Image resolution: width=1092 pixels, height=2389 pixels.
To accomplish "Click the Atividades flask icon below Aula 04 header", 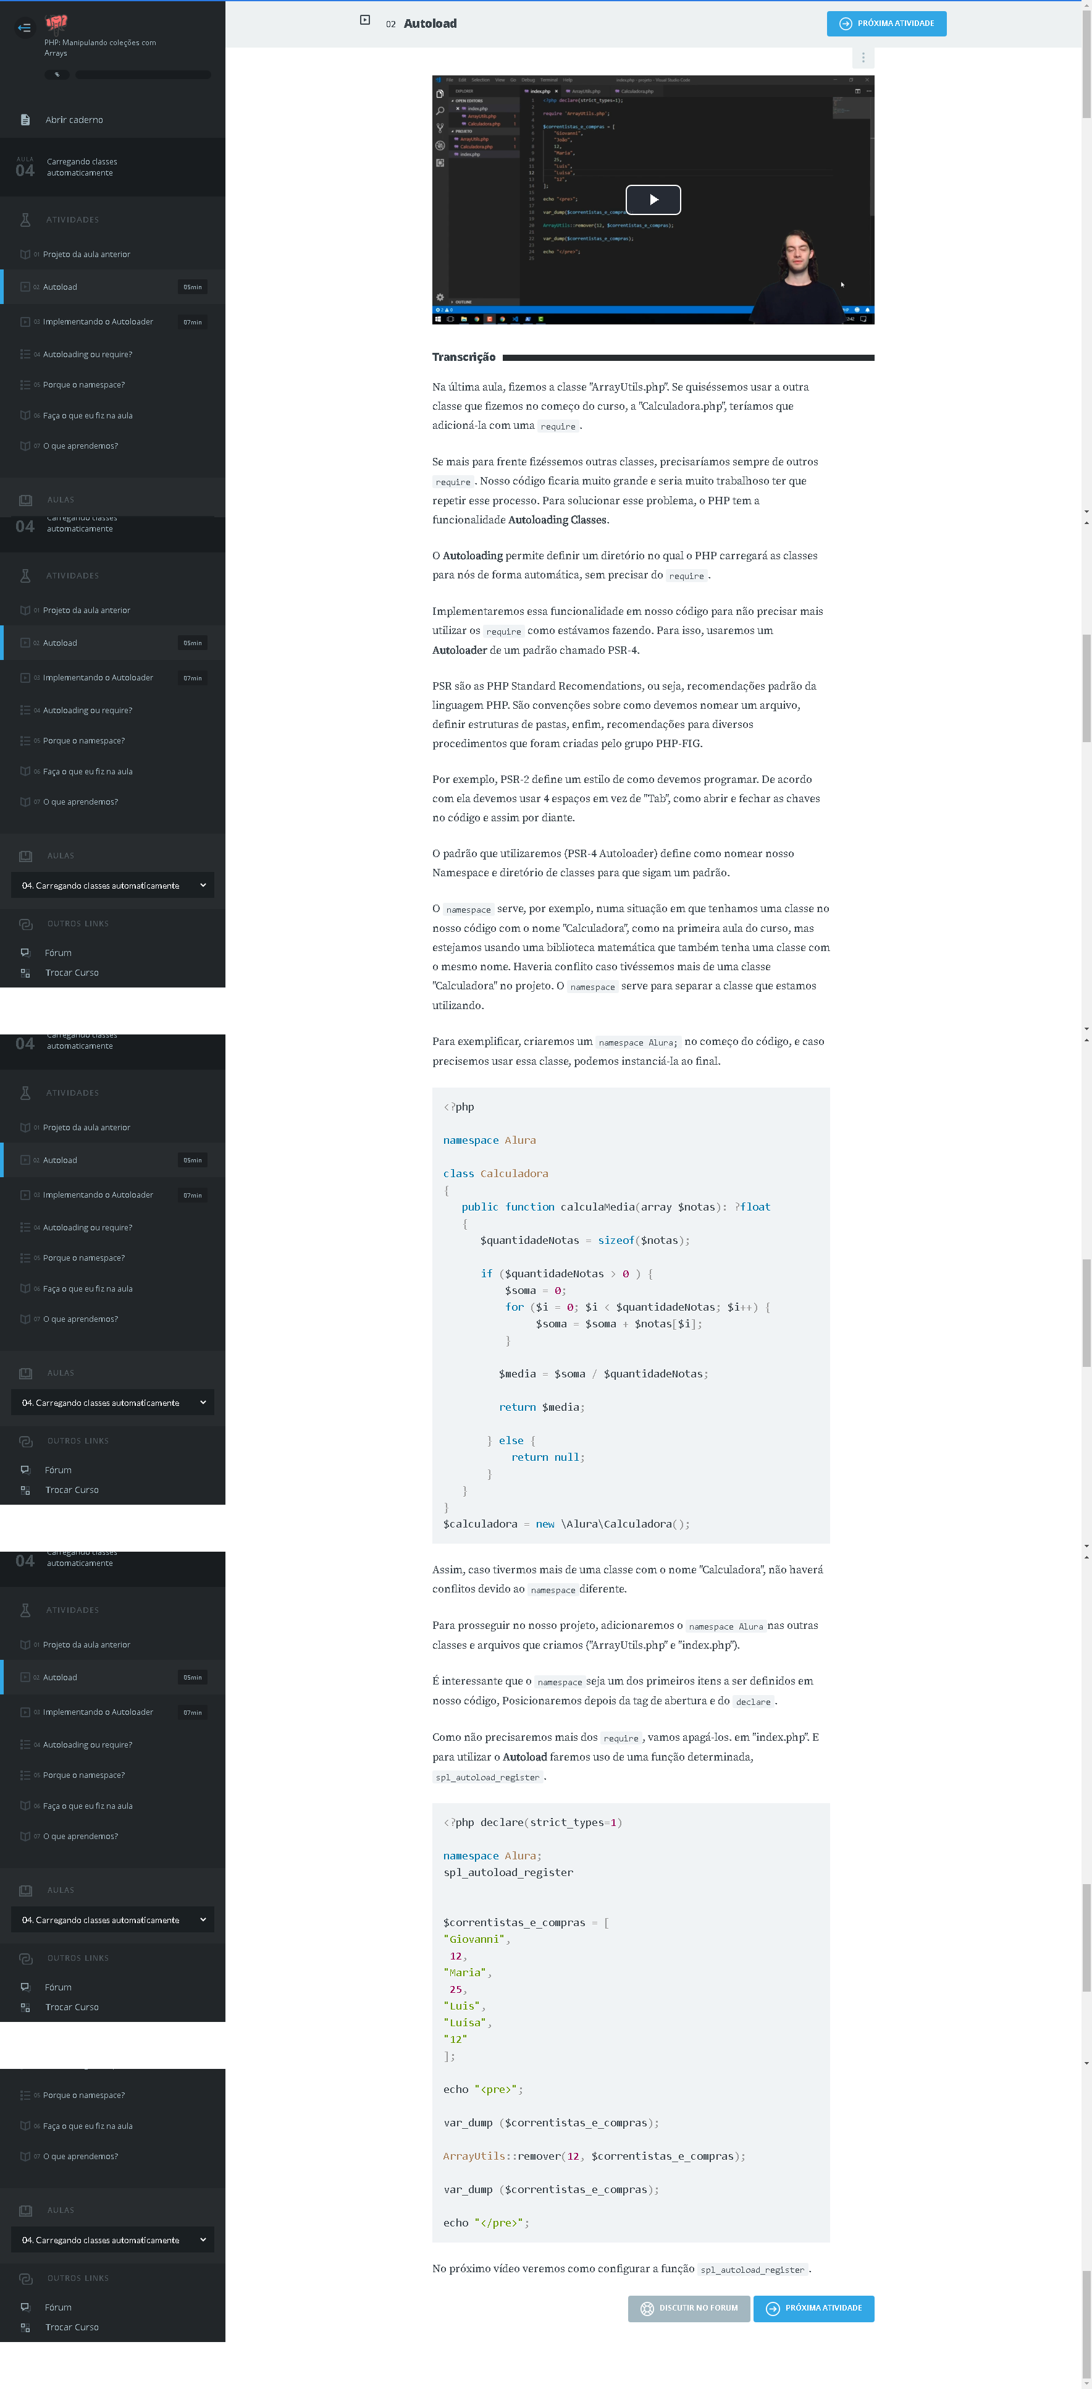I will click(25, 220).
